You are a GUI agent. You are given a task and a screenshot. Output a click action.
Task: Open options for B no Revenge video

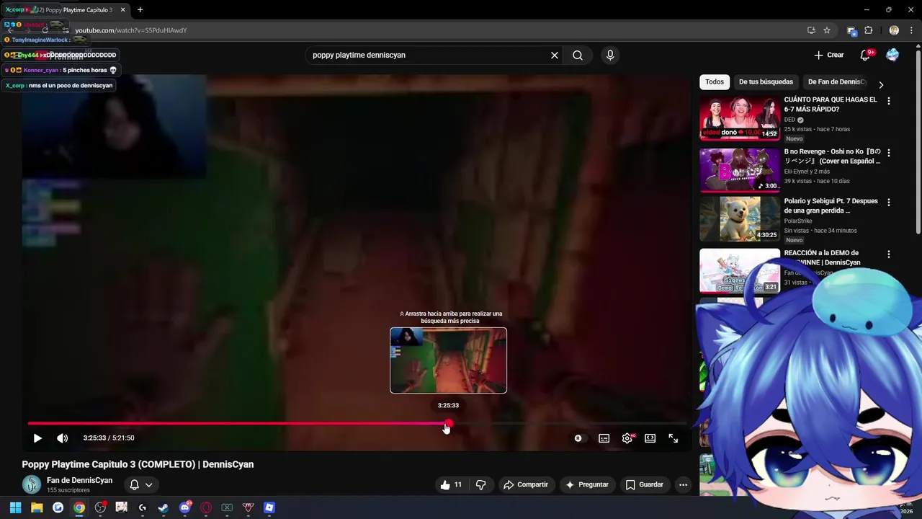point(889,153)
